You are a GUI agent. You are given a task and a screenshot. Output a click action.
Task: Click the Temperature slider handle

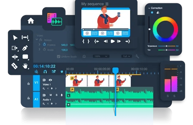point(166,46)
